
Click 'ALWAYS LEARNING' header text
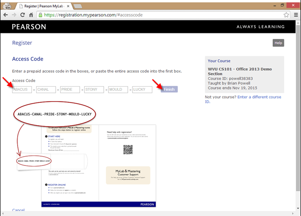click(261, 27)
